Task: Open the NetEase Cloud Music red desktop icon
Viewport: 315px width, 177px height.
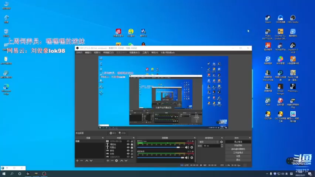Action: pyautogui.click(x=119, y=33)
